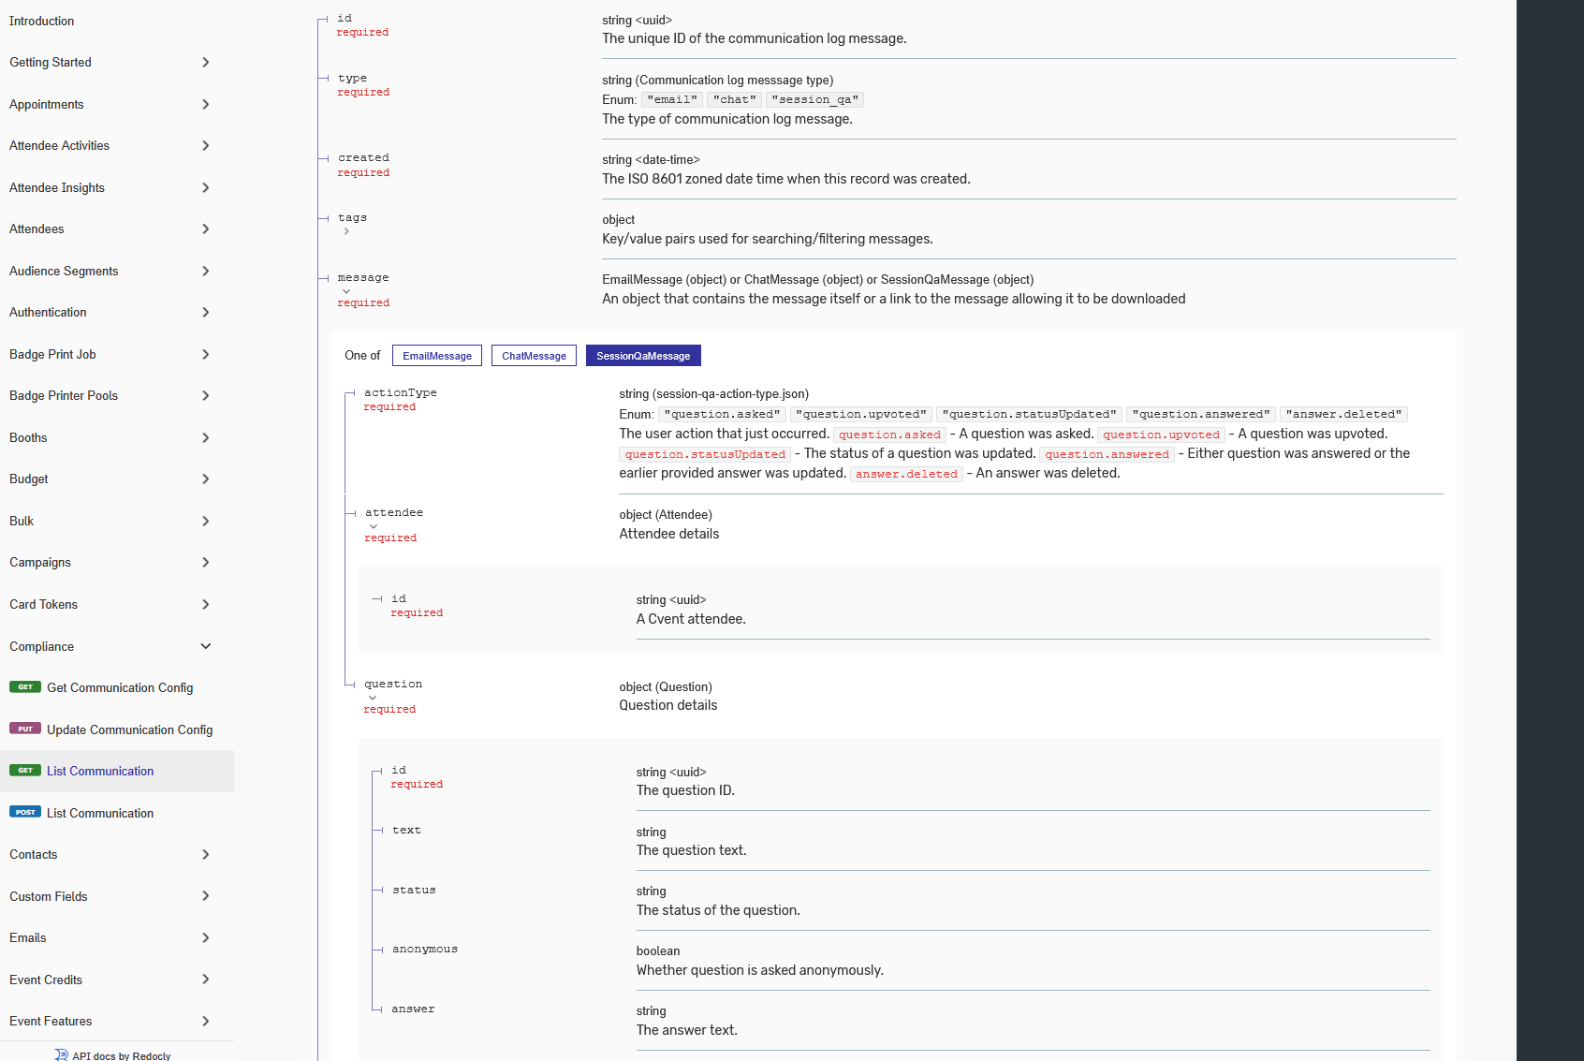The image size is (1584, 1061).
Task: Click the Badge Printer Pools chevron
Action: [x=206, y=396]
